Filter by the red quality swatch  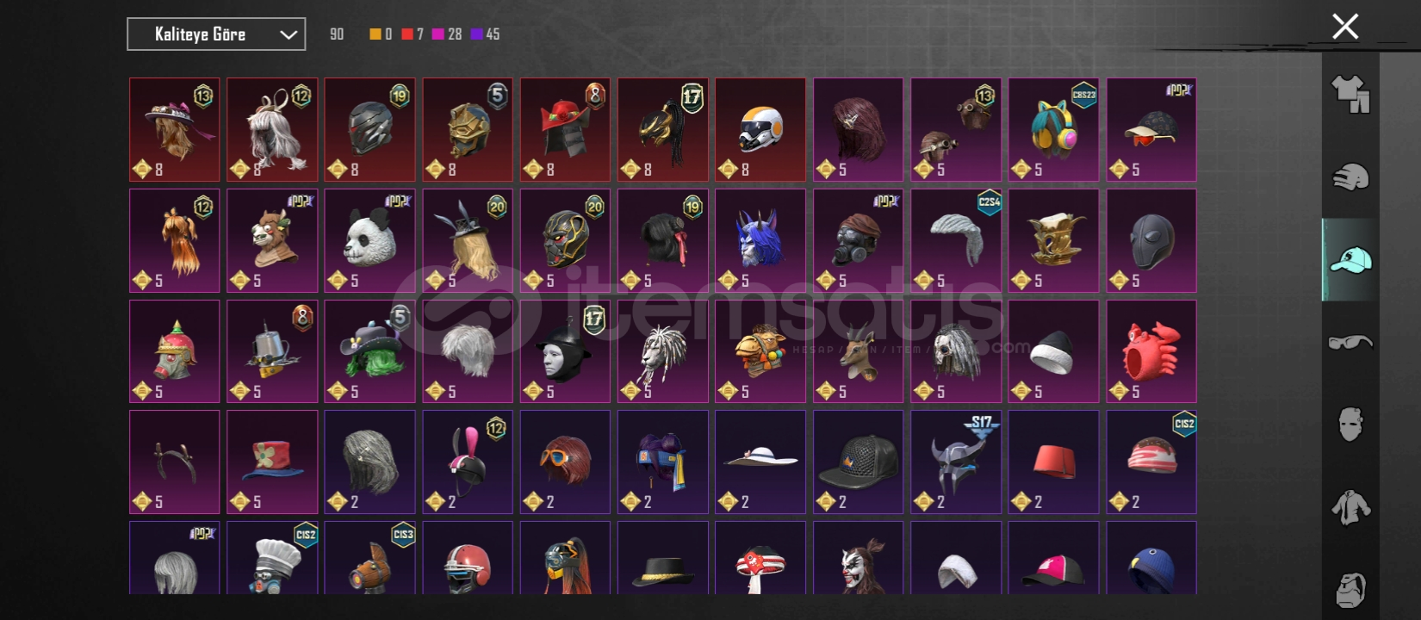click(x=413, y=34)
